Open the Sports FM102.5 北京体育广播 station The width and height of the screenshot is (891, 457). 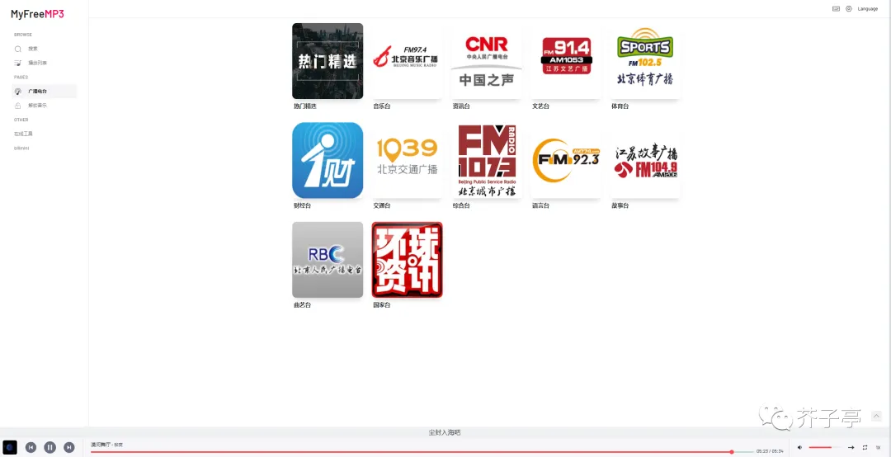645,61
